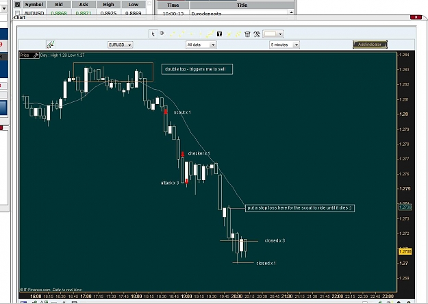Select the 'double top - triggers me to sell' note

[x=197, y=69]
